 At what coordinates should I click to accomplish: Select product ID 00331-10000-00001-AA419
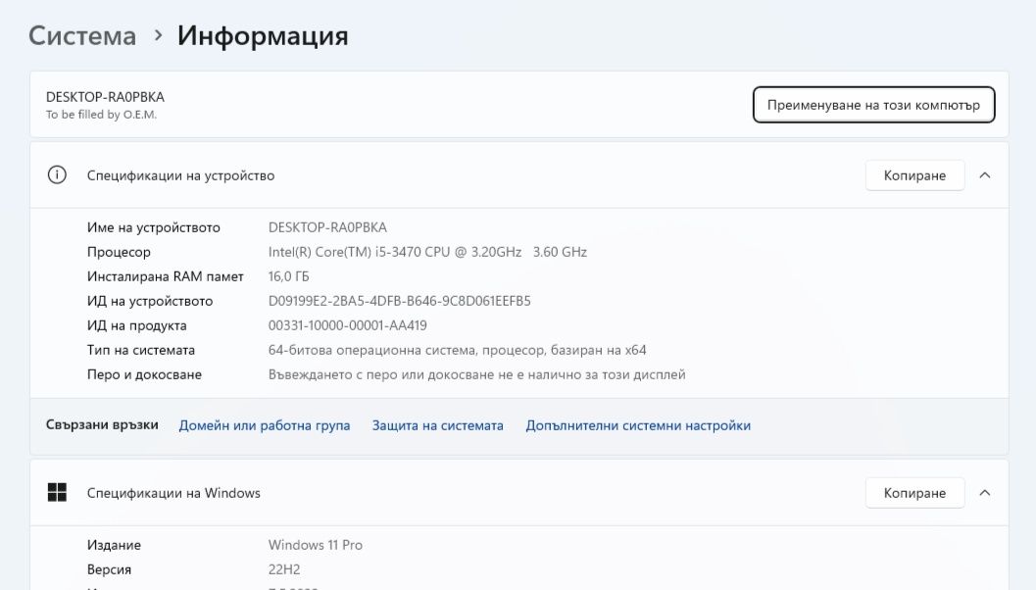[x=348, y=325]
